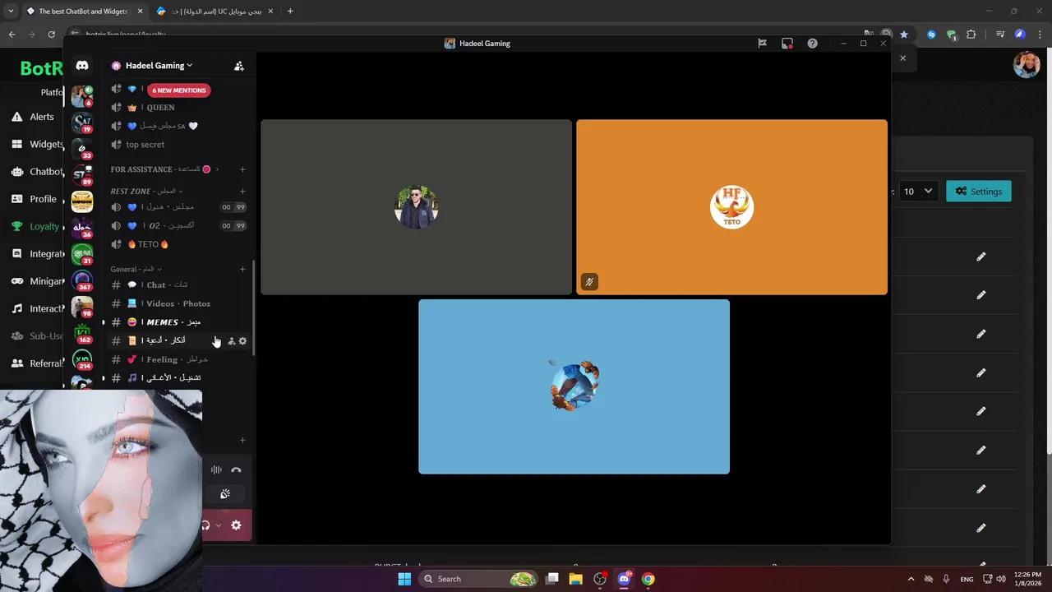Select server icon with badge 33
The width and height of the screenshot is (1052, 592).
(x=82, y=149)
